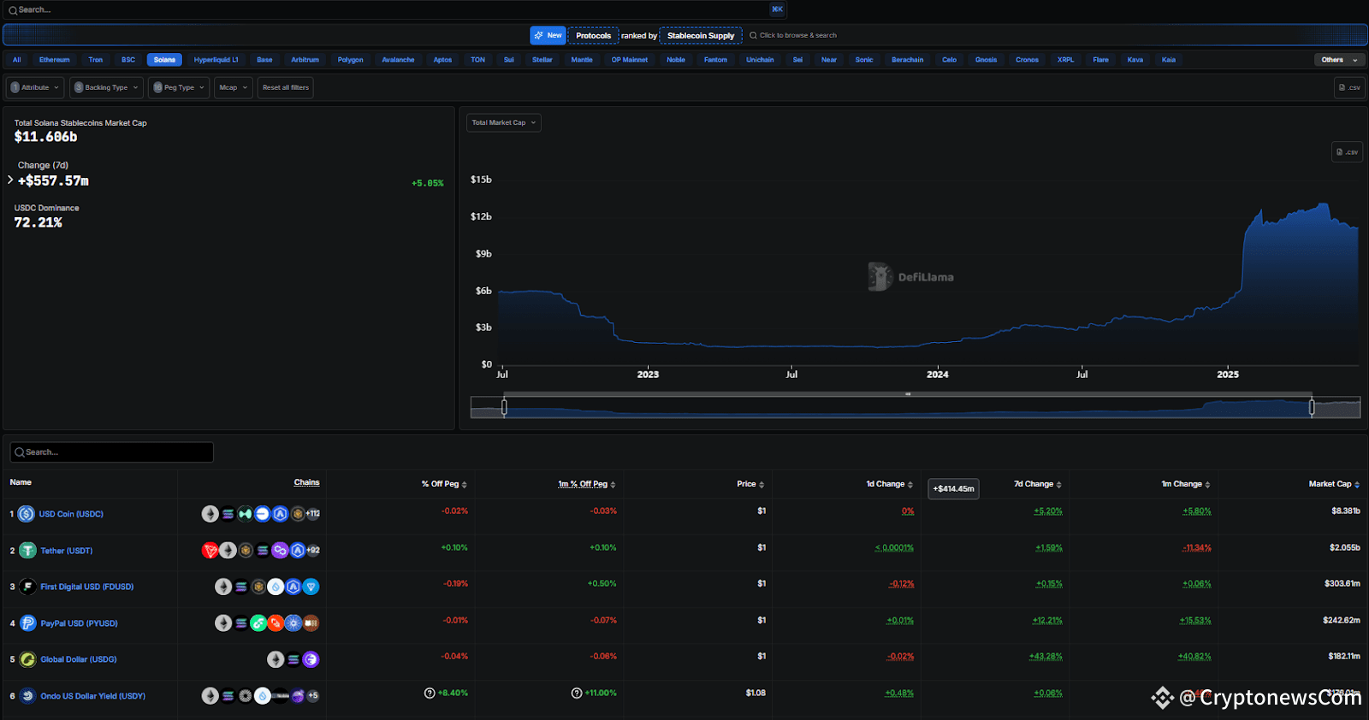Switch to the Polygon chain tab
This screenshot has width=1369, height=720.
point(350,60)
